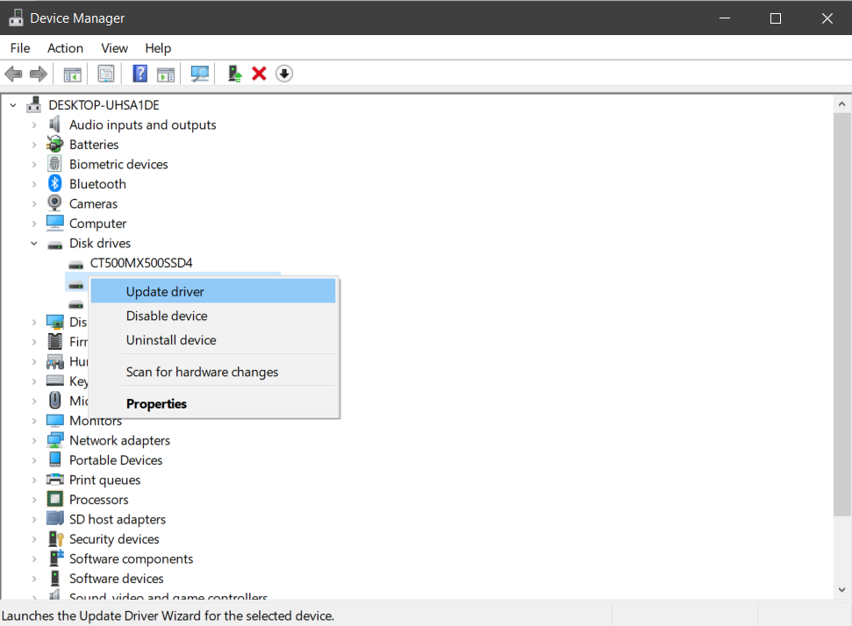
Task: Expand the Processors category
Action: (x=34, y=500)
